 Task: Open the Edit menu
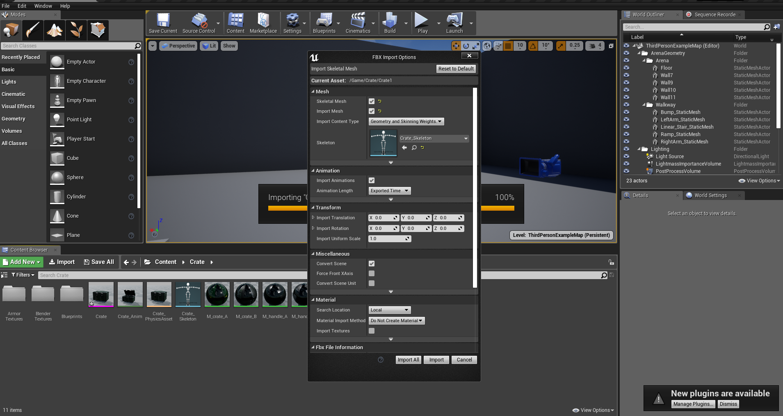tap(22, 6)
